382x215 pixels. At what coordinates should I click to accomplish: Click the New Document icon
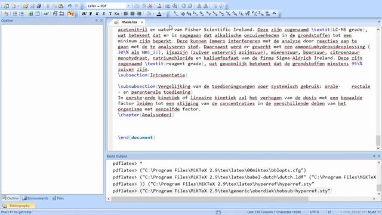(x=13, y=6)
